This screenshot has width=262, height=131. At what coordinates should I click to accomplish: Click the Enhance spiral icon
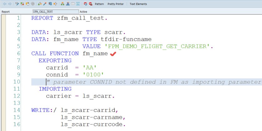tap(33, 4)
